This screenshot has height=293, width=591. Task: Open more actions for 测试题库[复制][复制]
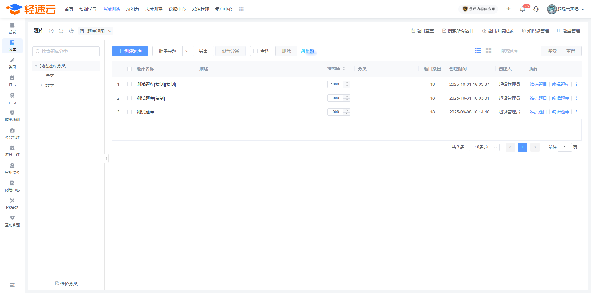pos(576,84)
